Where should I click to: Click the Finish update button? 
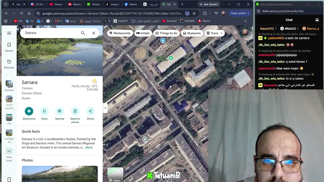point(240,13)
